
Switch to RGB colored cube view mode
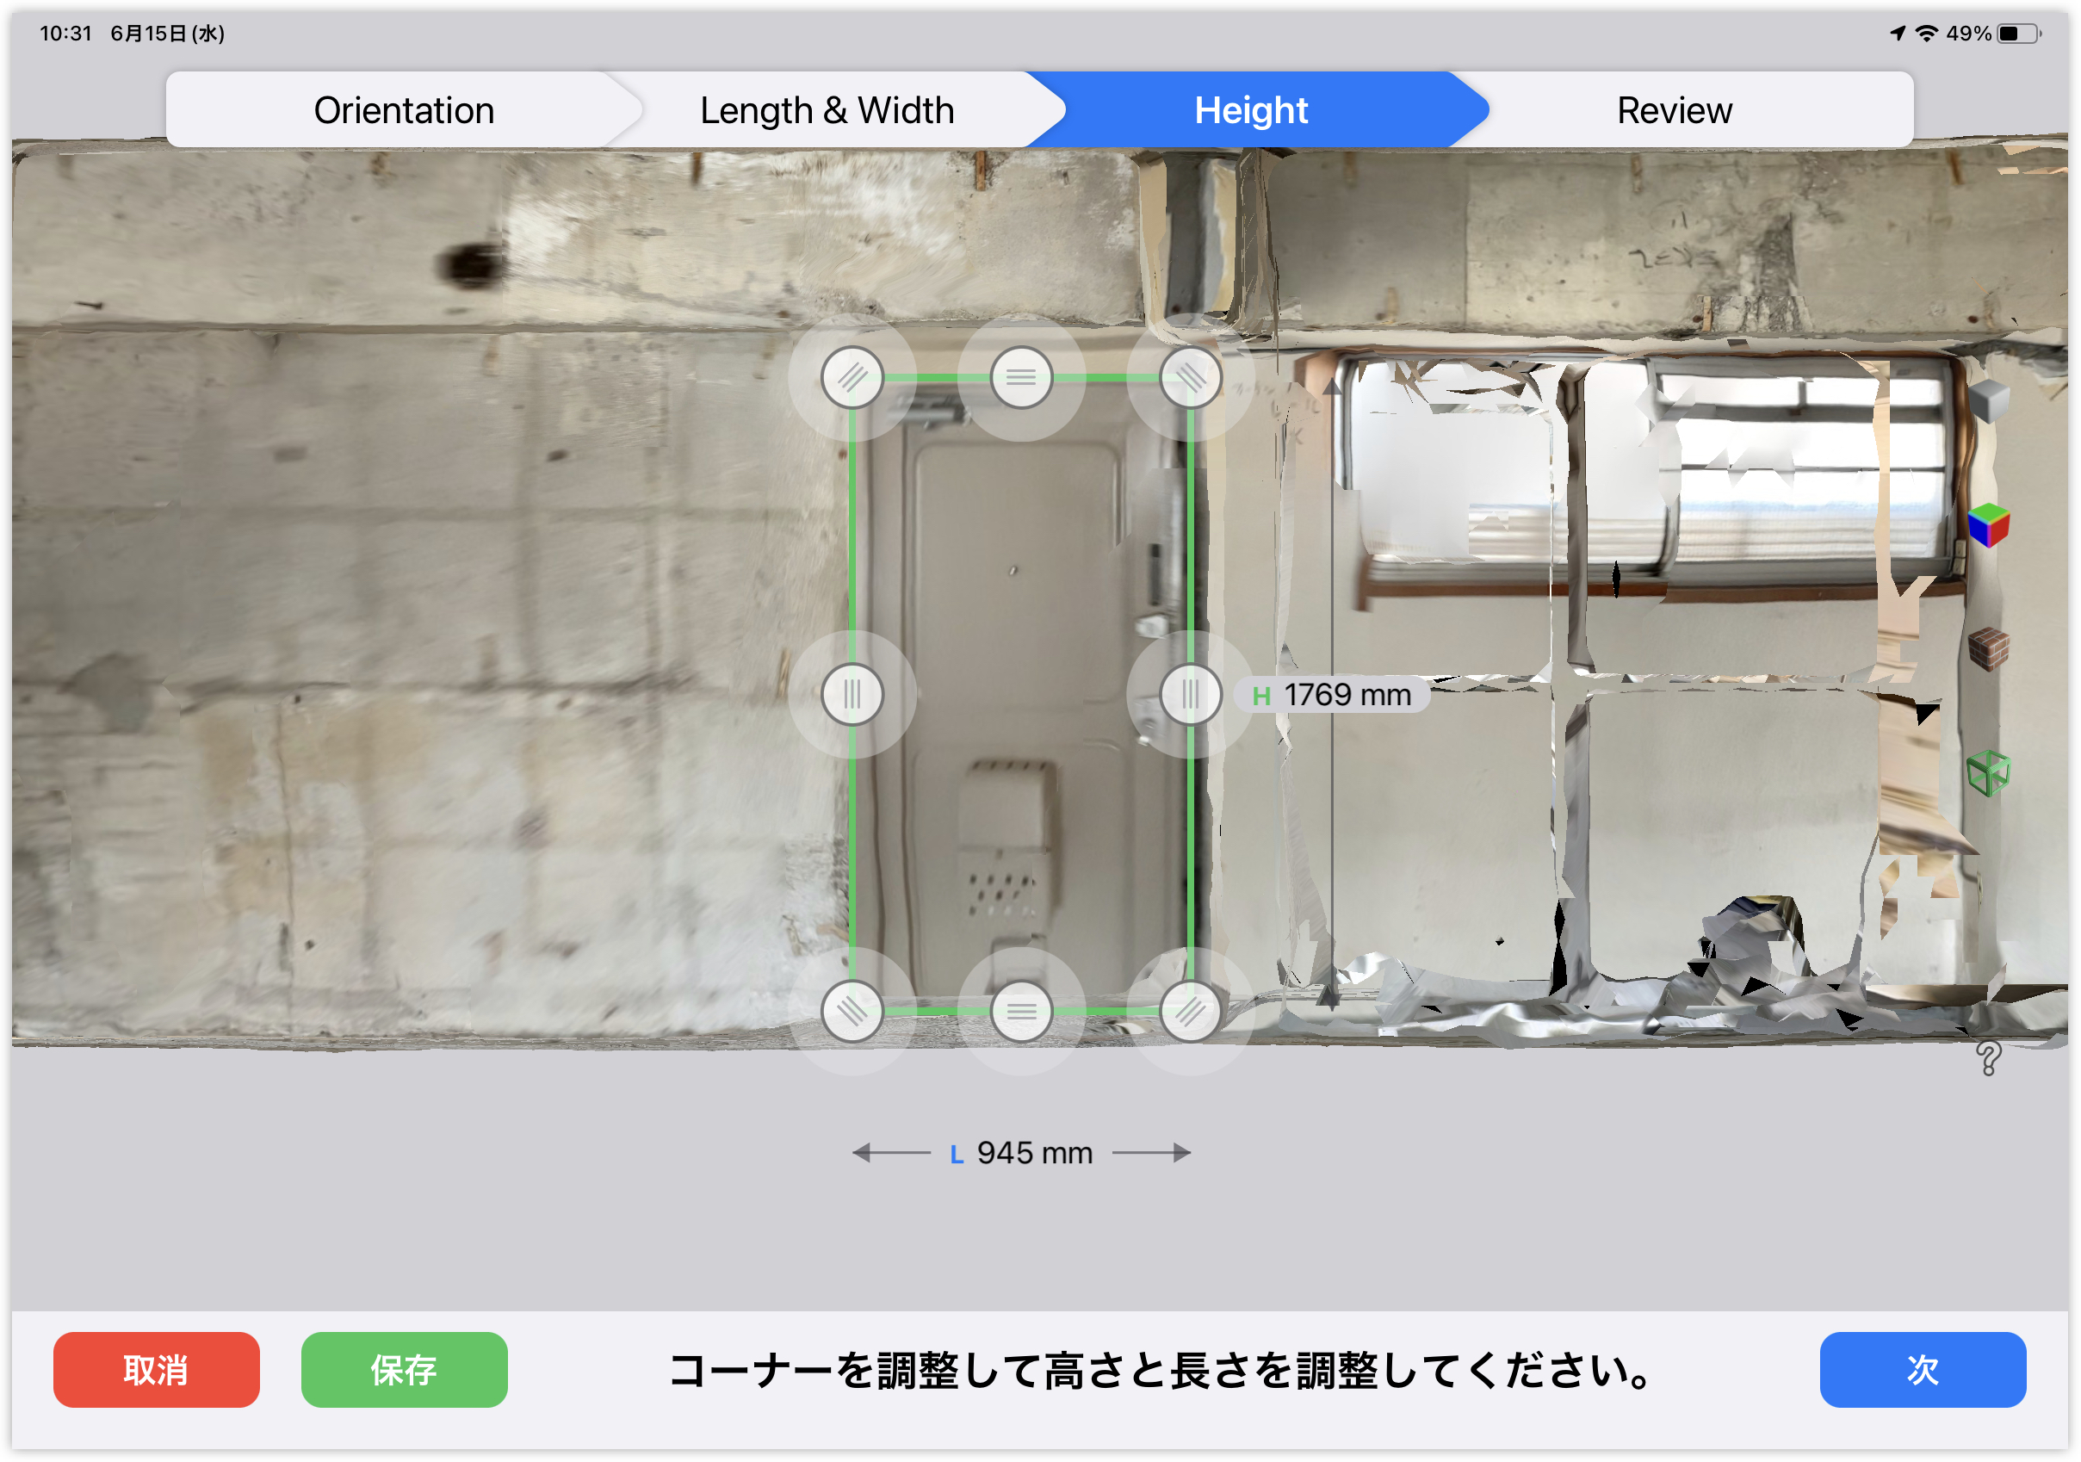(1989, 525)
